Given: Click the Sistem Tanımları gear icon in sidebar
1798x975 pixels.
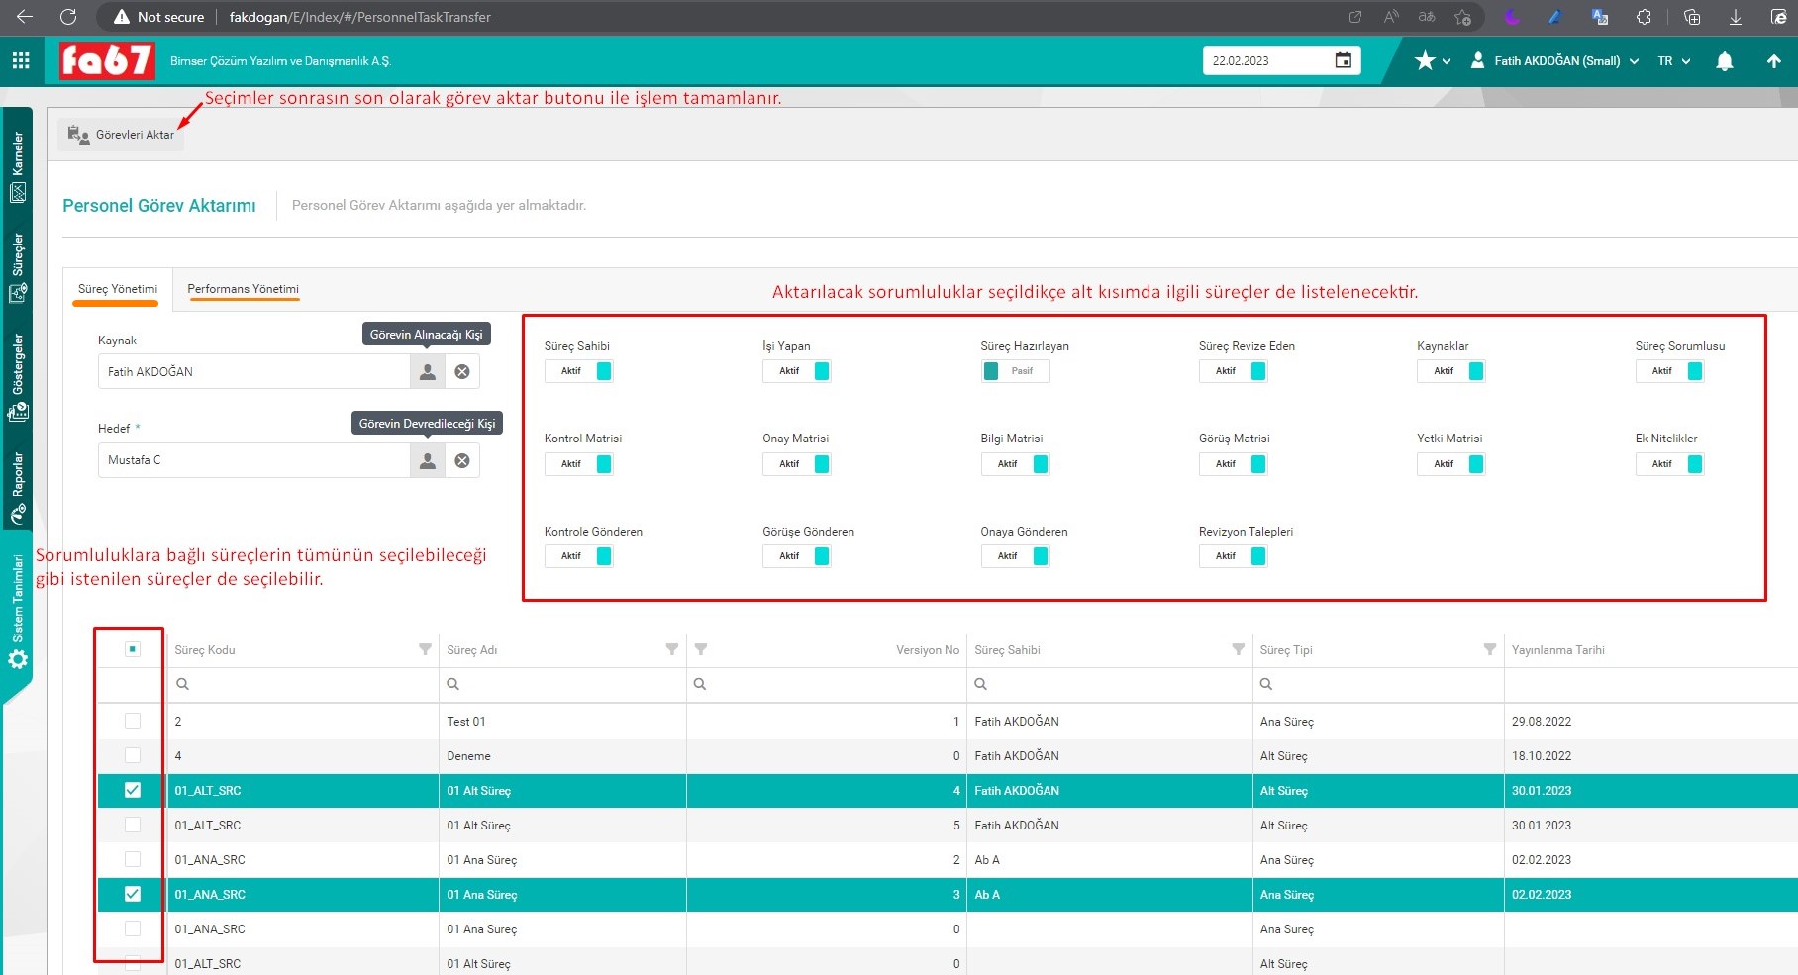Looking at the screenshot, I should pyautogui.click(x=18, y=659).
